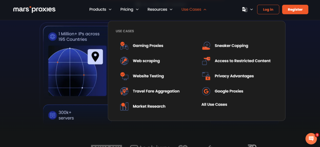Screen dimensions: 320x147
Task: Expand the Products dropdown menu
Action: pyautogui.click(x=100, y=9)
